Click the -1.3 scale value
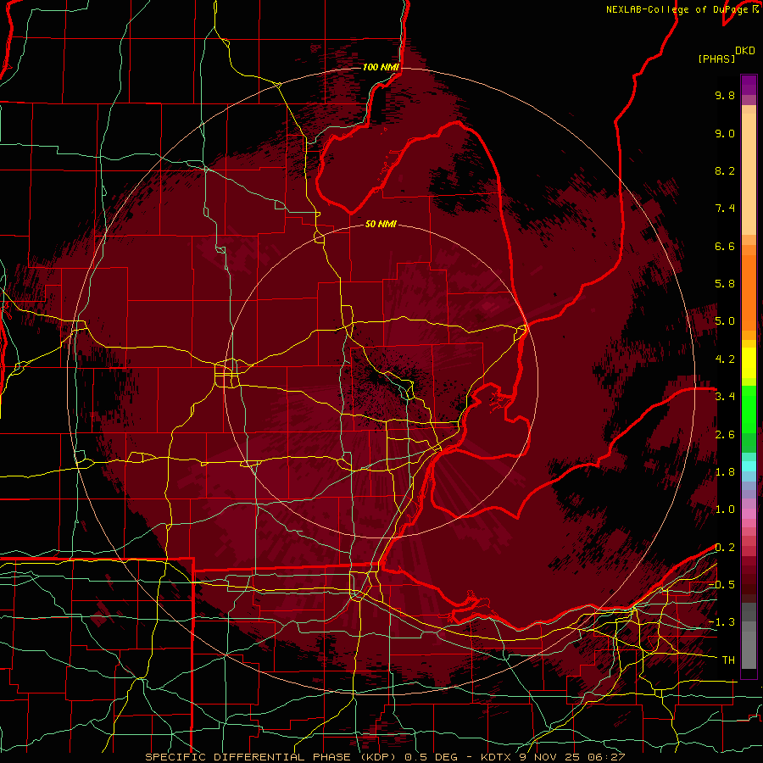This screenshot has width=763, height=763. pyautogui.click(x=721, y=622)
